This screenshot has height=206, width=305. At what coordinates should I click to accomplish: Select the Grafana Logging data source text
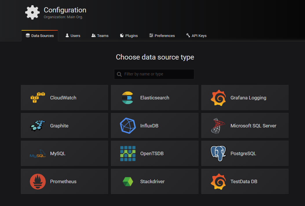[x=248, y=98]
